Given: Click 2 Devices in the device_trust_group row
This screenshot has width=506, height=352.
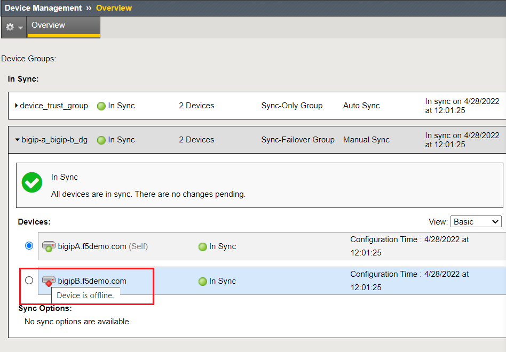Looking at the screenshot, I should pos(196,106).
